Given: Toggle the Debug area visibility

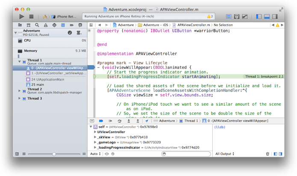Looking at the screenshot, I should (267, 17).
